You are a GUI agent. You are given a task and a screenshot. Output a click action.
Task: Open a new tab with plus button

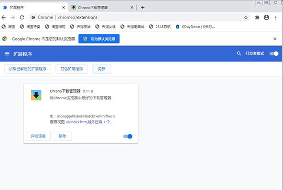click(x=142, y=7)
